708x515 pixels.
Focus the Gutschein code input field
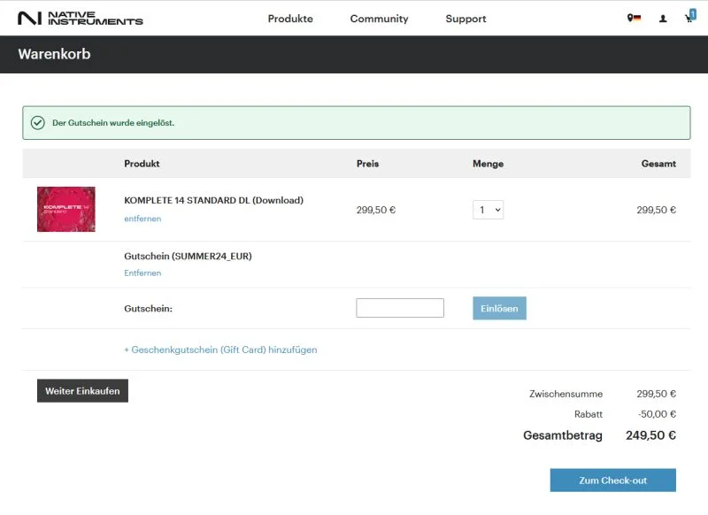(x=400, y=308)
